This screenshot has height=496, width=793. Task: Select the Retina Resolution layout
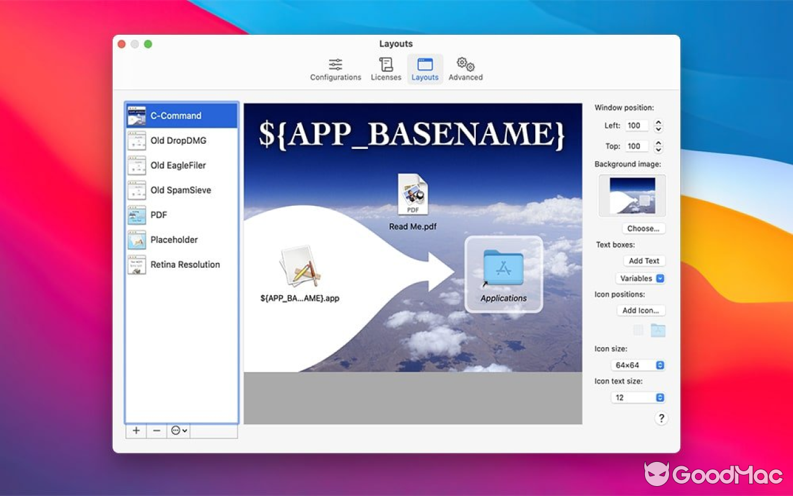coord(185,265)
